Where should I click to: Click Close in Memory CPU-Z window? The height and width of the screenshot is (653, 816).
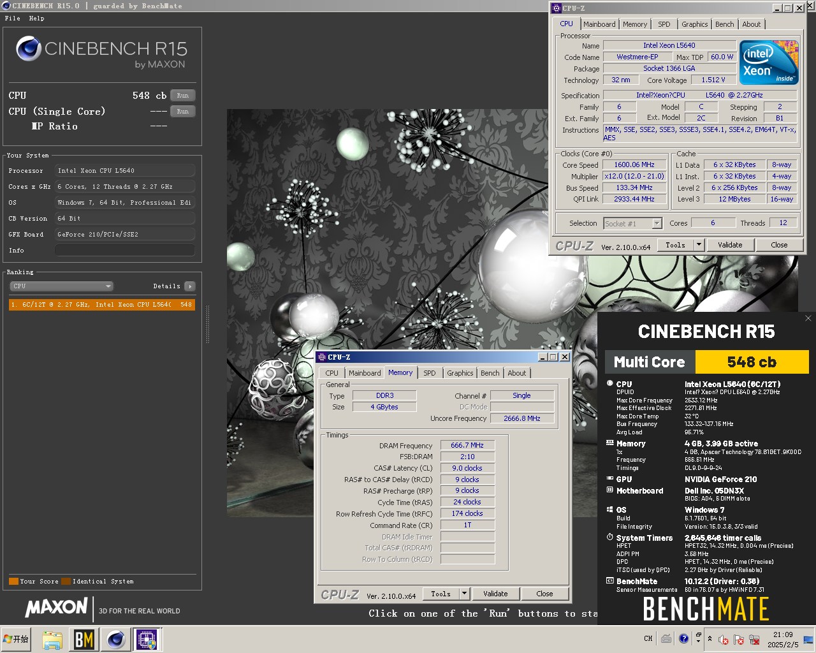(544, 594)
